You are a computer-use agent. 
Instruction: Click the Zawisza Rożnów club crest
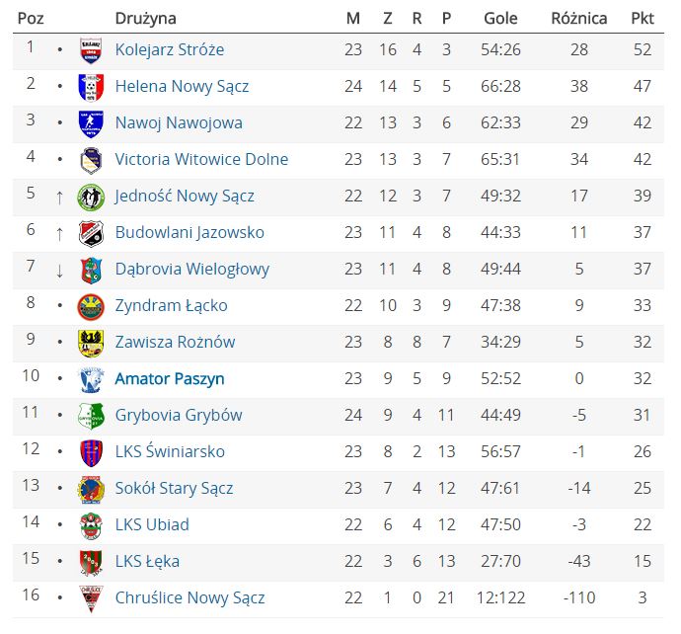(91, 343)
